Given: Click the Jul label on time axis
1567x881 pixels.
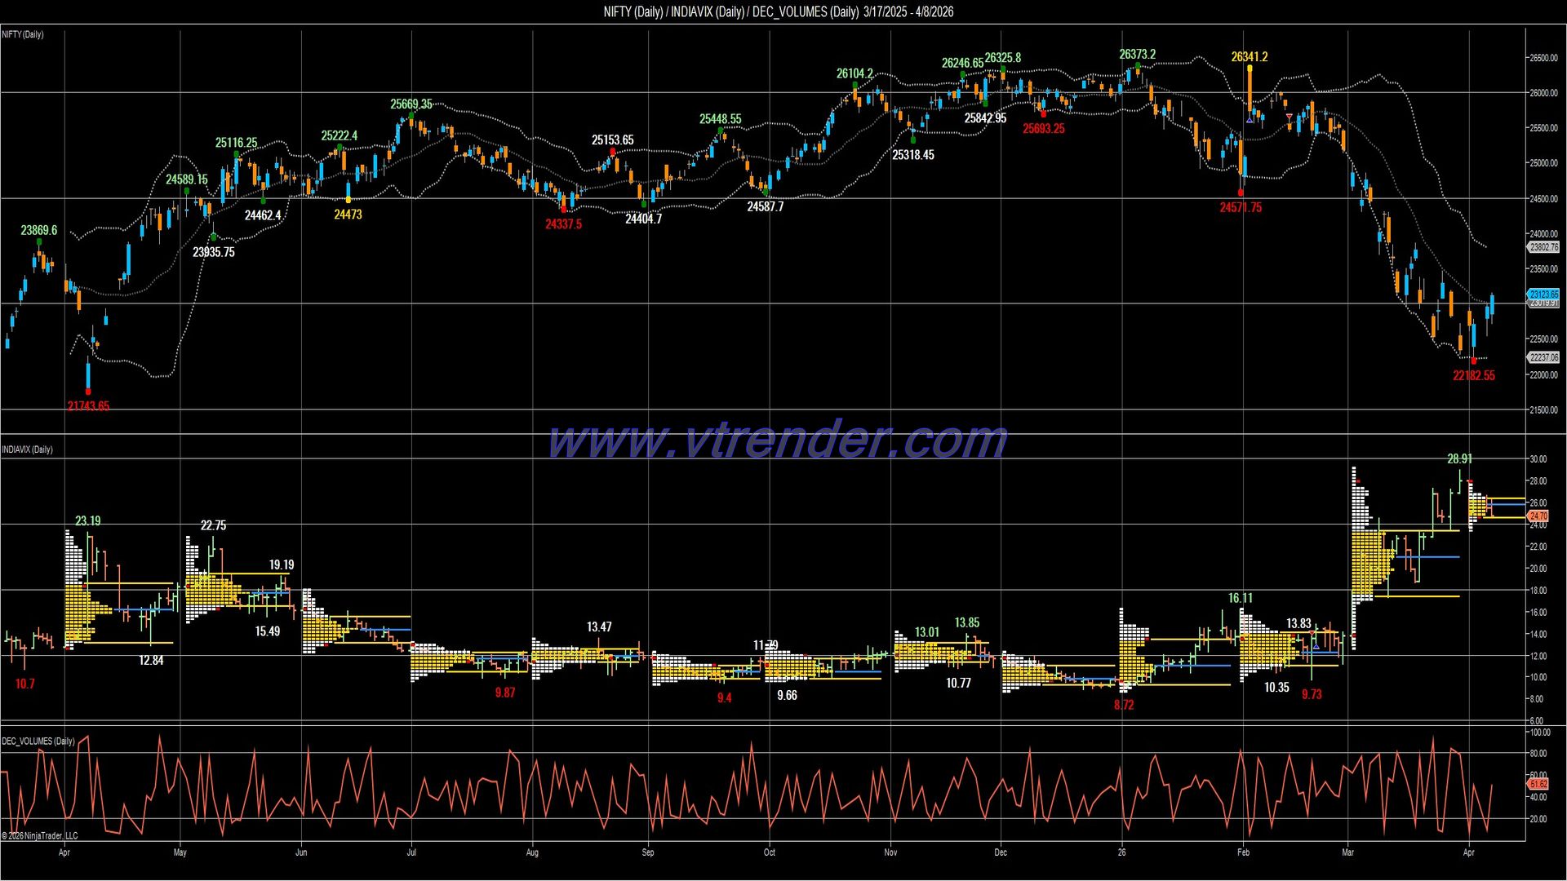Looking at the screenshot, I should (x=411, y=852).
